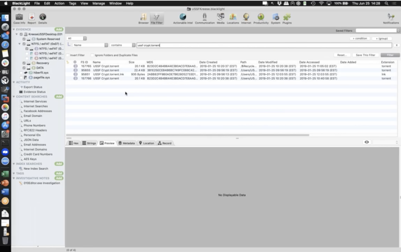Screen dimensions: 401x252
Task: Enable the Invert Filter checkbox
Action: pyautogui.click(x=68, y=55)
